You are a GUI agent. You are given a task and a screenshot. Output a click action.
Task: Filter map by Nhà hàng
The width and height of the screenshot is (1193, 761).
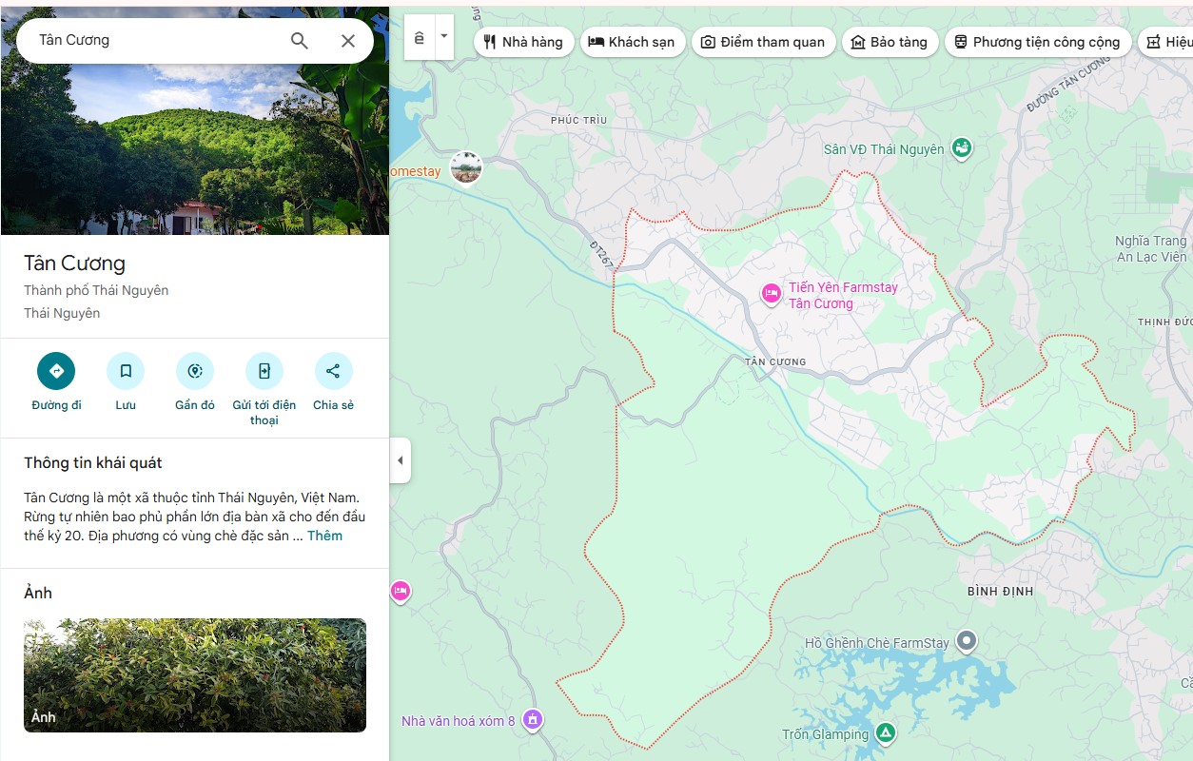pos(523,42)
